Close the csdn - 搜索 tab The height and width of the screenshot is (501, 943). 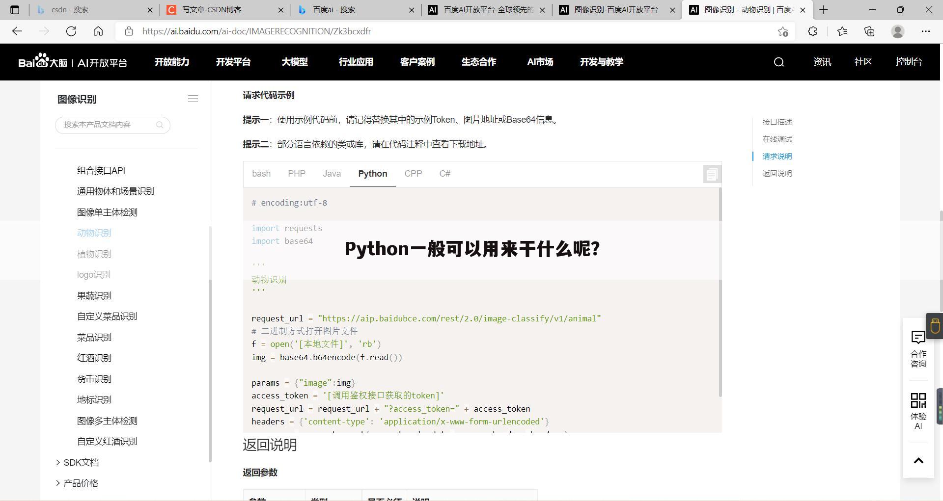tap(150, 10)
